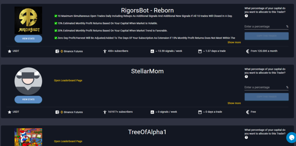The height and width of the screenshot is (146, 296).
Task: View stats for RigorsBot - Reborn
Action: (28, 39)
